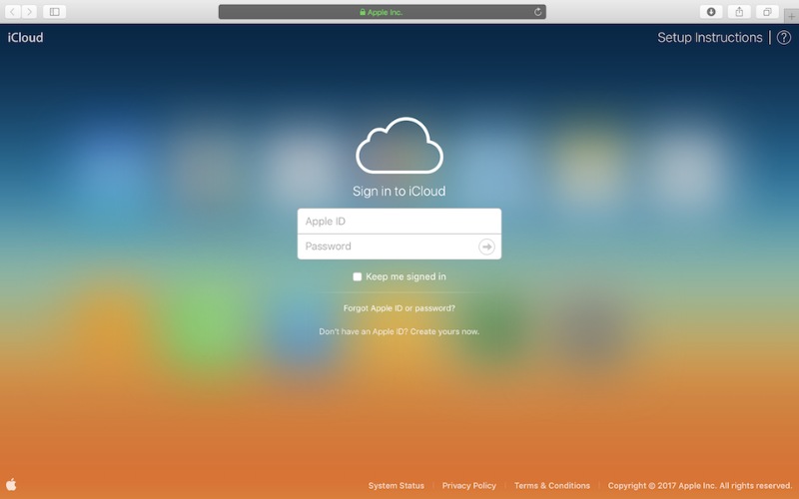Focus the Apple ID field
Viewport: 799px width, 499px height.
(x=399, y=221)
